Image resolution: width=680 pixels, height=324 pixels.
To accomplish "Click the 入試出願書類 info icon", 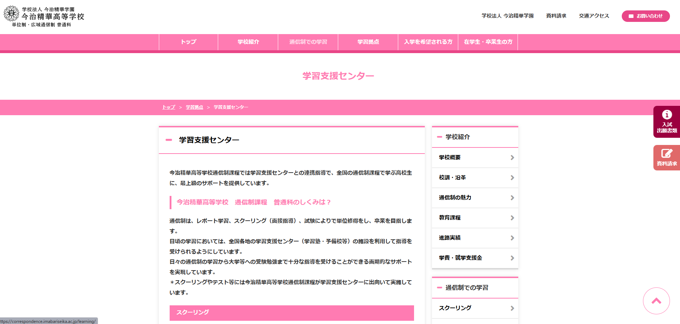I will click(x=667, y=114).
